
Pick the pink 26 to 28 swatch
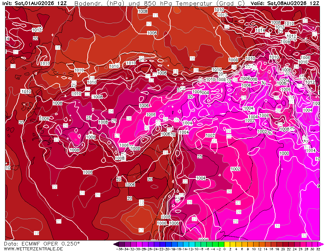[x=303, y=244]
